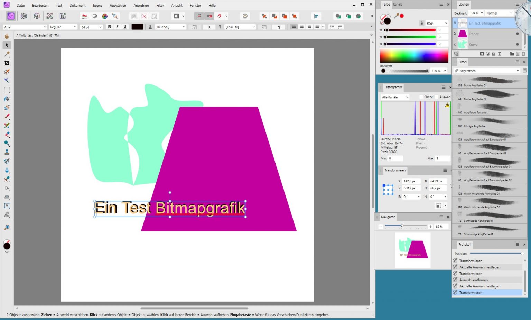Select the Hand (view) tool

click(7, 36)
